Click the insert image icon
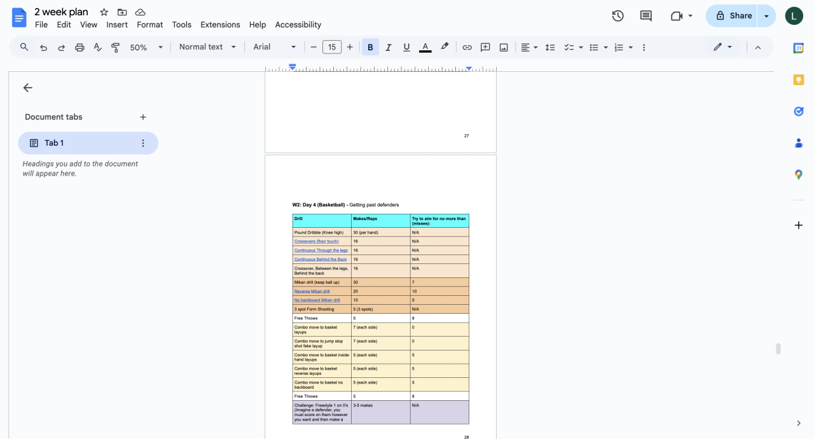The image size is (814, 439). (504, 47)
